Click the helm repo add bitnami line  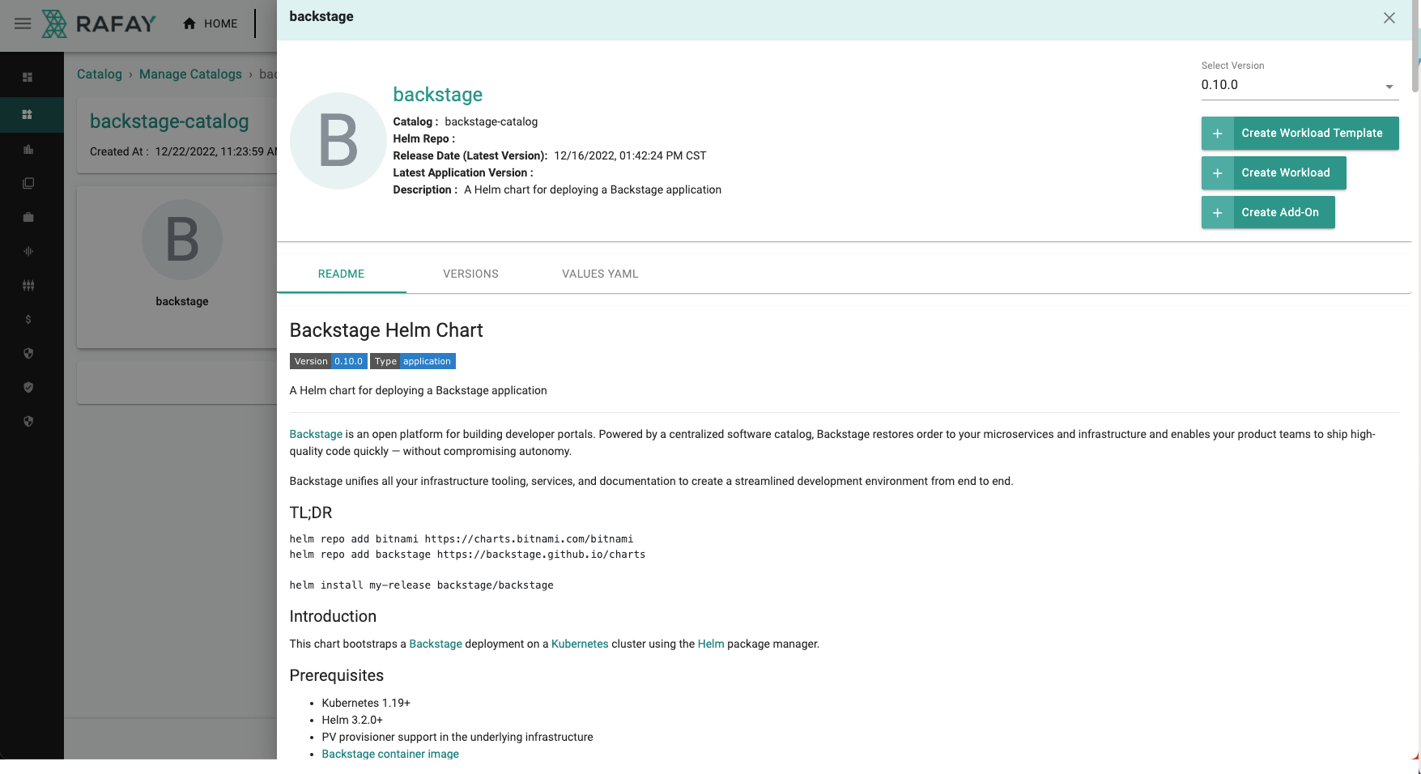coord(462,538)
